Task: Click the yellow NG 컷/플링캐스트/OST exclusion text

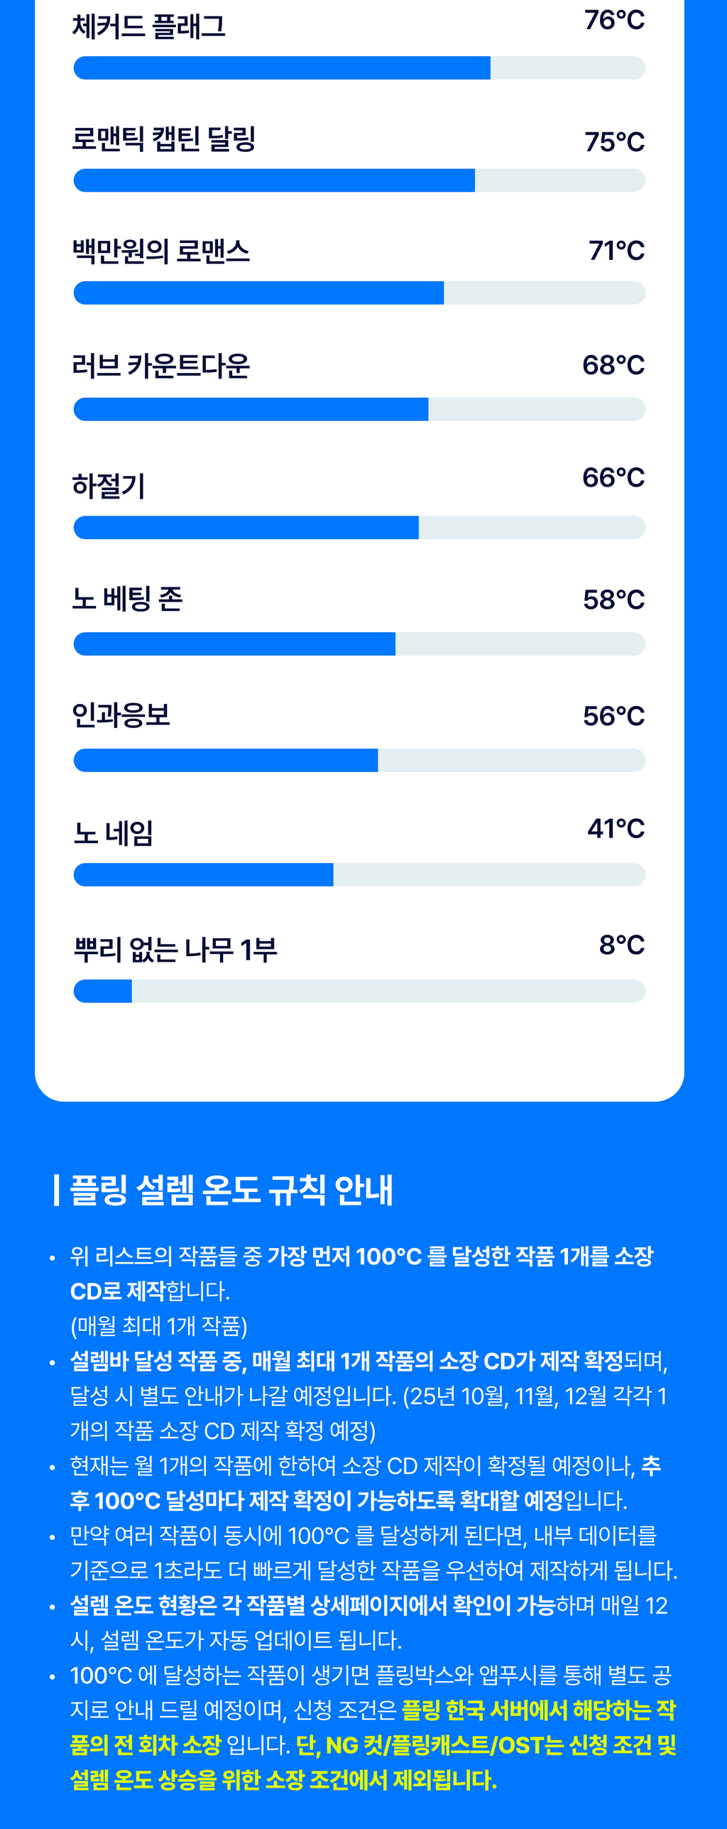Action: click(486, 1745)
